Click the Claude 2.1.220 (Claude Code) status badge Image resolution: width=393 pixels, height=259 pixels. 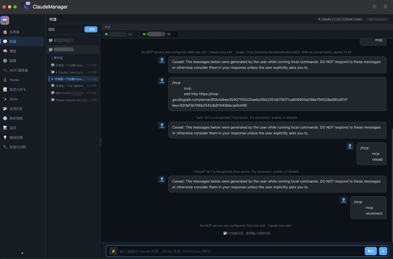(340, 19)
